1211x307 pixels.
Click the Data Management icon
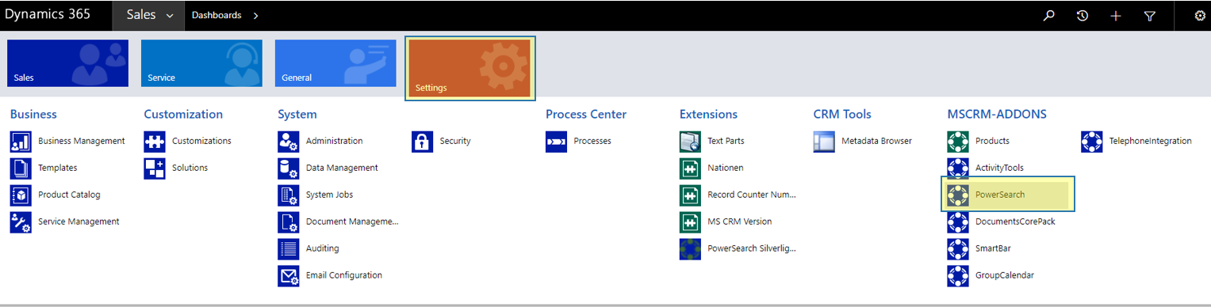click(289, 169)
